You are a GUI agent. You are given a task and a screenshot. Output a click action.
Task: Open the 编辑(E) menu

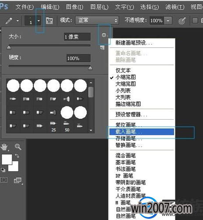coord(50,7)
